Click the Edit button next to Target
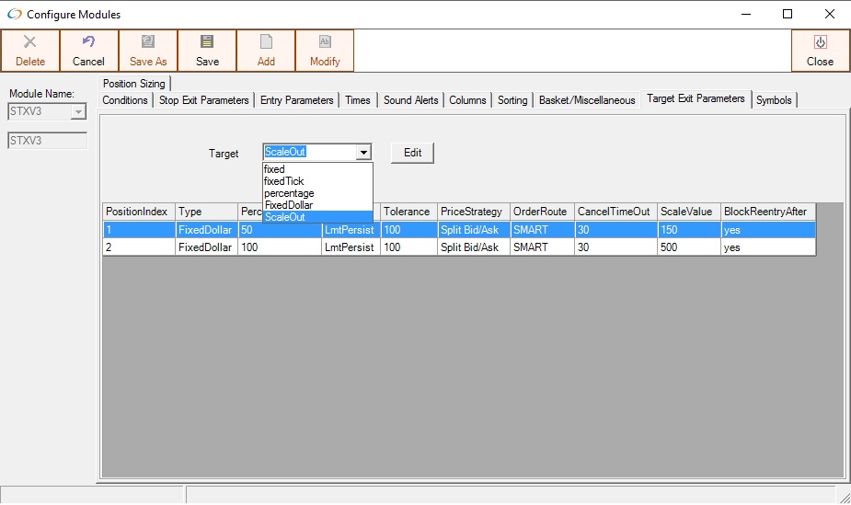 (412, 153)
